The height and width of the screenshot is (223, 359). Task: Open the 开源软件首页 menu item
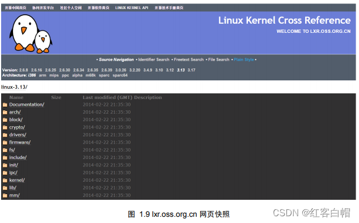(x=99, y=8)
